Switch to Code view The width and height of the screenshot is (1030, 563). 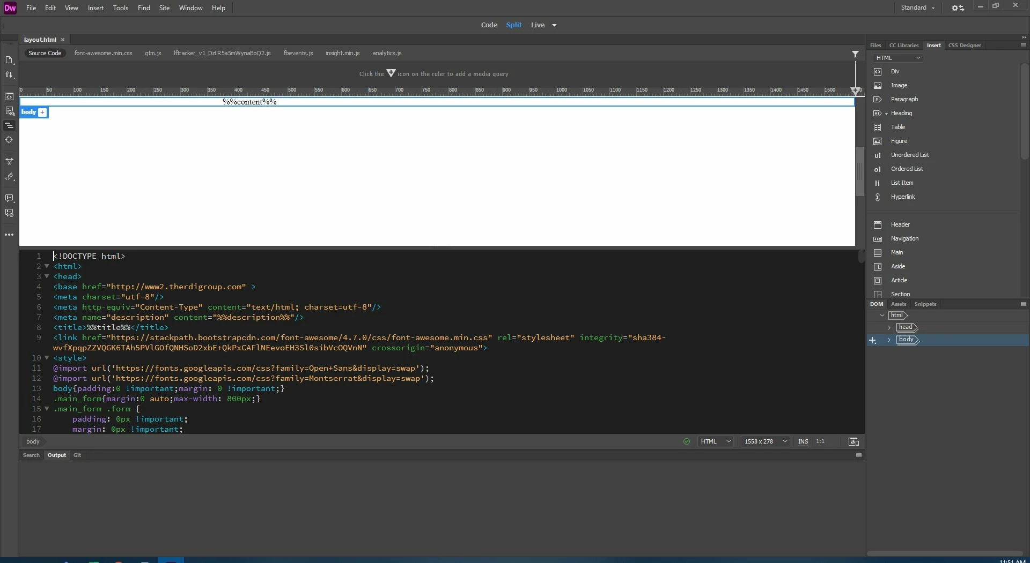tap(489, 25)
